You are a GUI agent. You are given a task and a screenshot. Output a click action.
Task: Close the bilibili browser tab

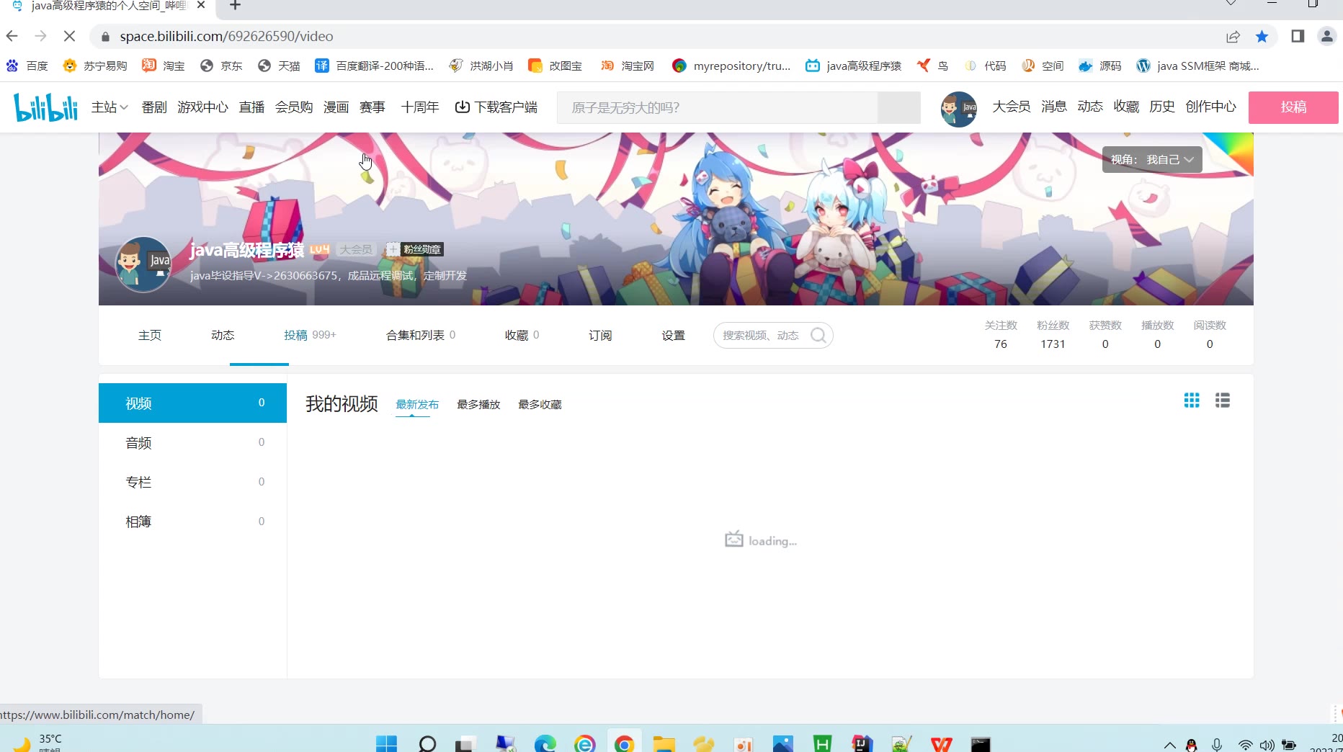(201, 6)
